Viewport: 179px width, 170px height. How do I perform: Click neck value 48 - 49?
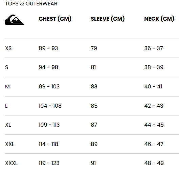click(x=154, y=163)
